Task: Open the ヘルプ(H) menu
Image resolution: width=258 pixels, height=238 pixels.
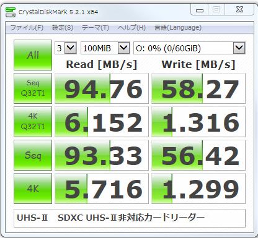Action: (131, 28)
